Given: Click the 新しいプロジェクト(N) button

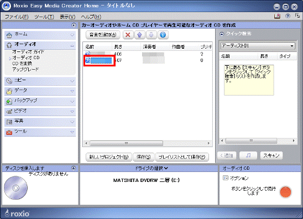Looking at the screenshot, I should click(x=109, y=157).
